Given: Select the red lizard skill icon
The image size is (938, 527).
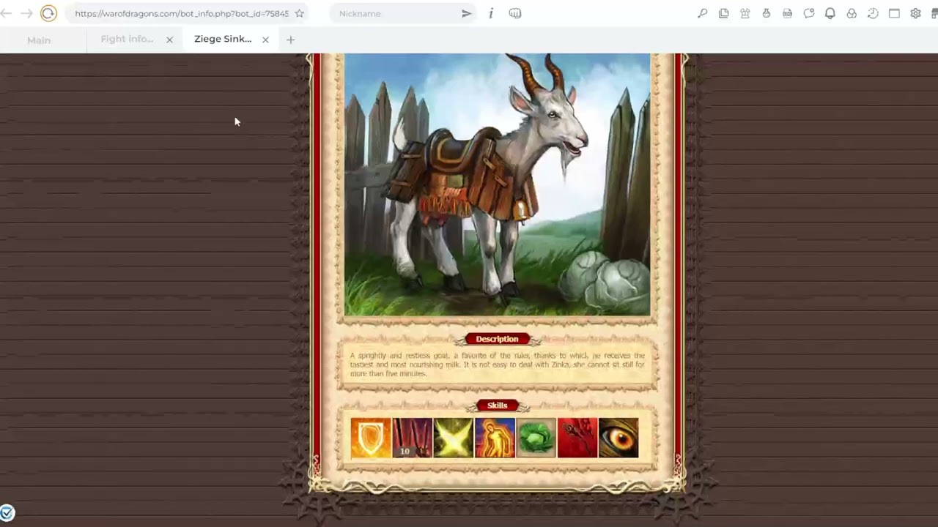Looking at the screenshot, I should pyautogui.click(x=577, y=438).
